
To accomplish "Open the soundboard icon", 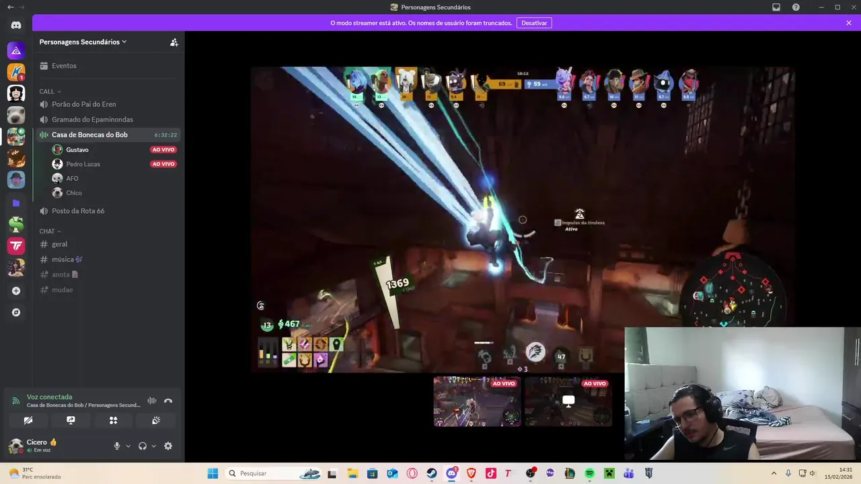I will (156, 420).
